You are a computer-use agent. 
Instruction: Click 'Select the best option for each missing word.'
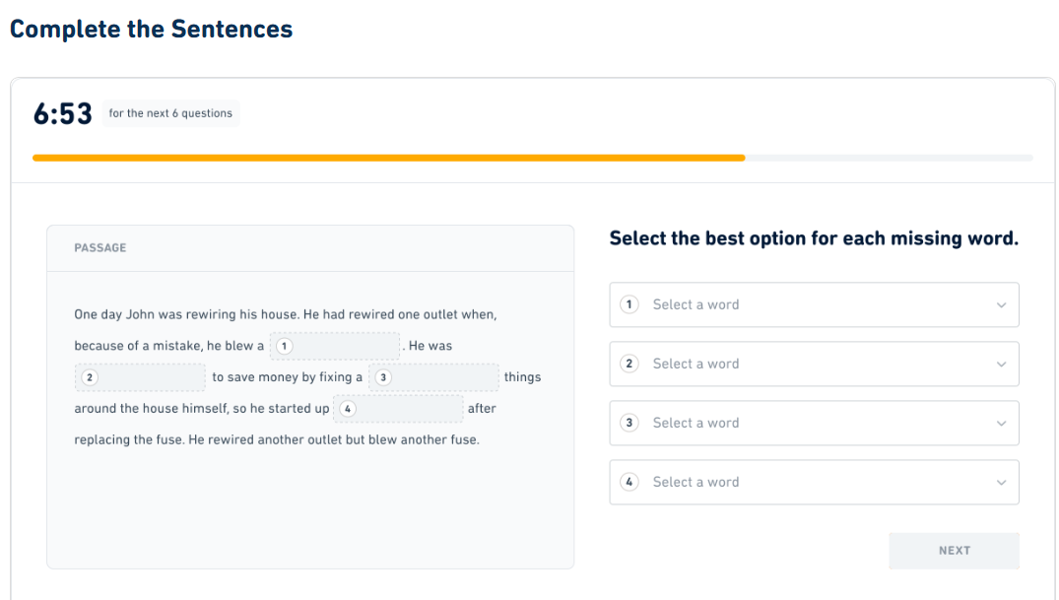tap(814, 238)
